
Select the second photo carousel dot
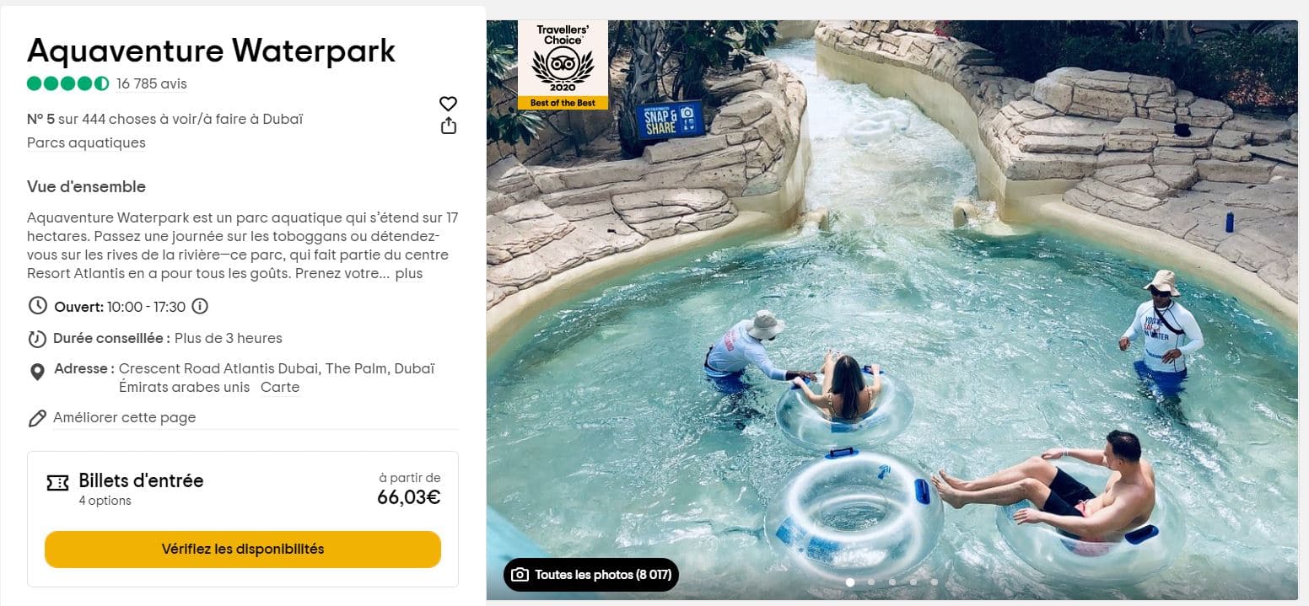point(870,582)
